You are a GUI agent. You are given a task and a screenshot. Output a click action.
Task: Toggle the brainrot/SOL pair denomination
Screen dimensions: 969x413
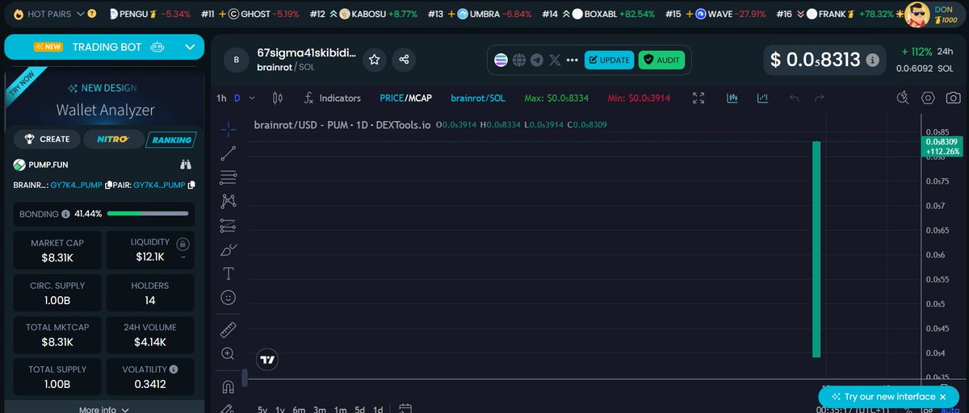click(x=478, y=98)
